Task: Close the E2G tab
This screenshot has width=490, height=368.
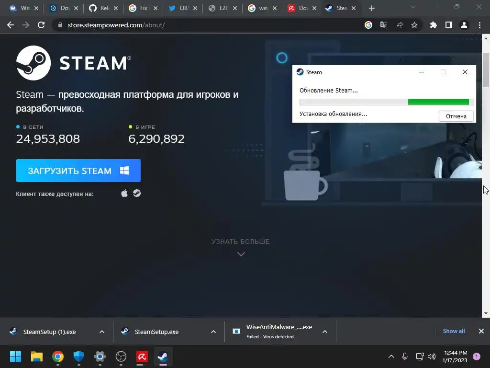Action: 235,9
